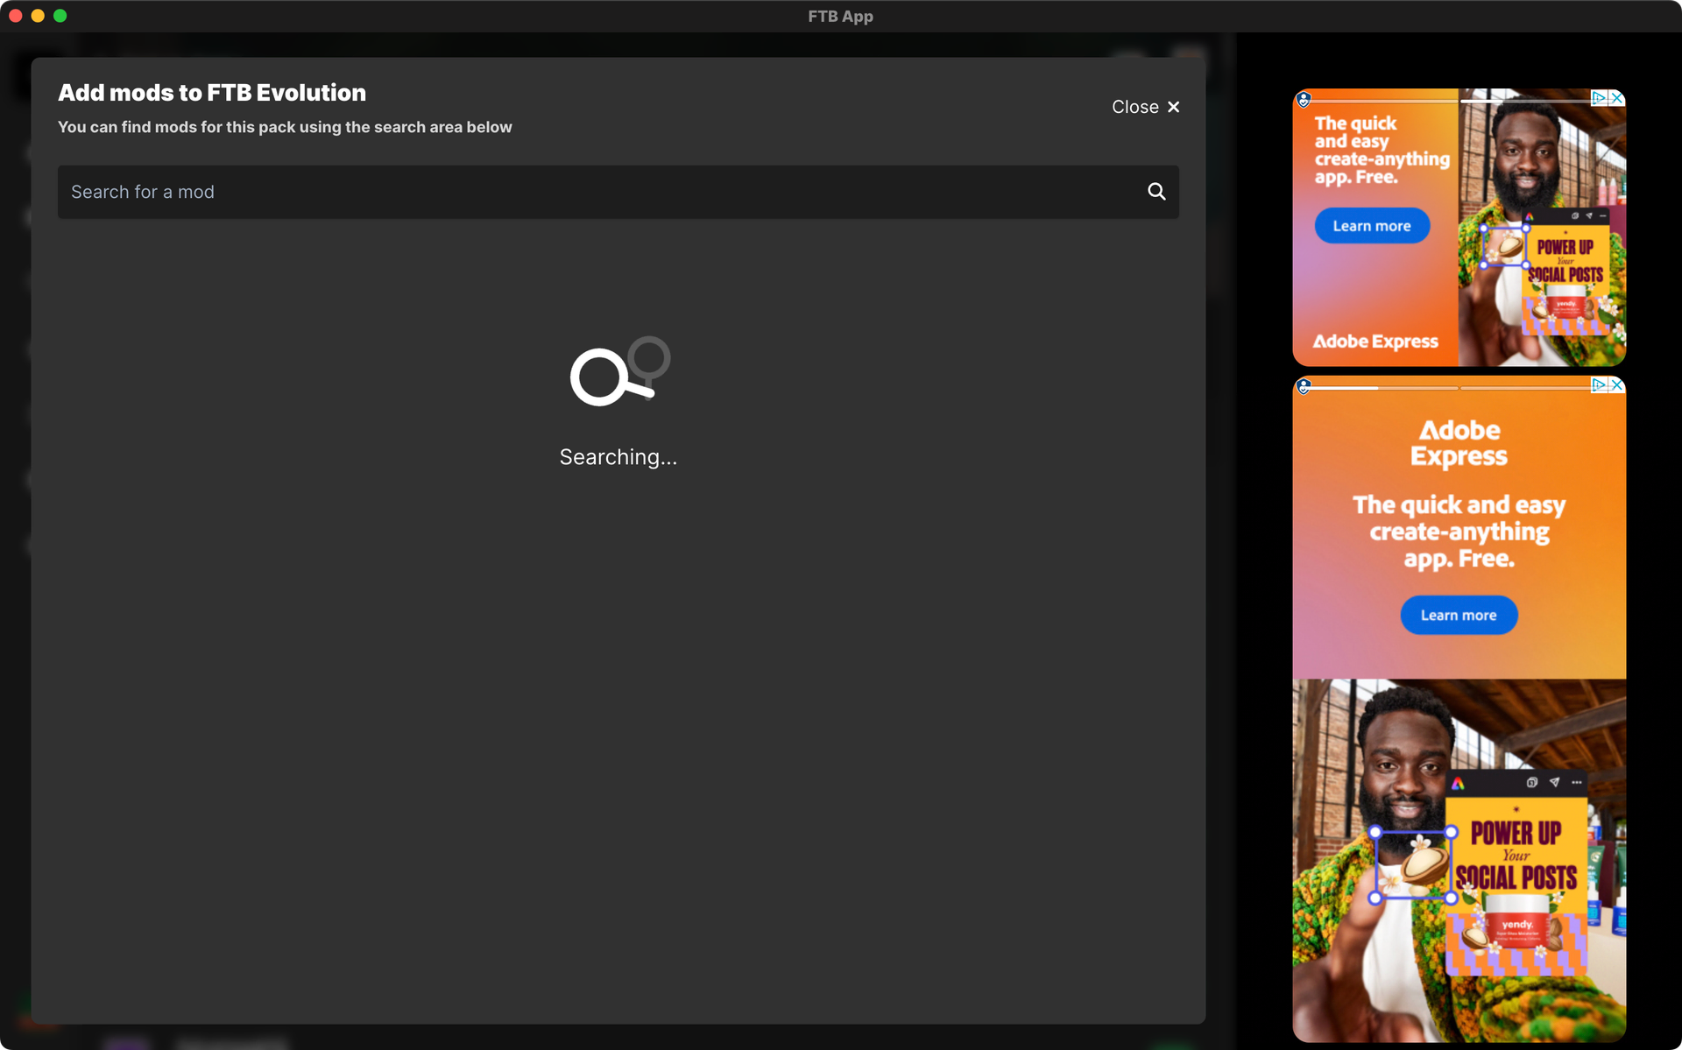Open AdChoices triangle on the bottom ad
The width and height of the screenshot is (1682, 1050).
click(1600, 385)
